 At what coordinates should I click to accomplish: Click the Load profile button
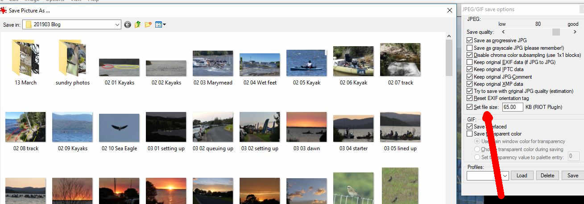click(522, 176)
